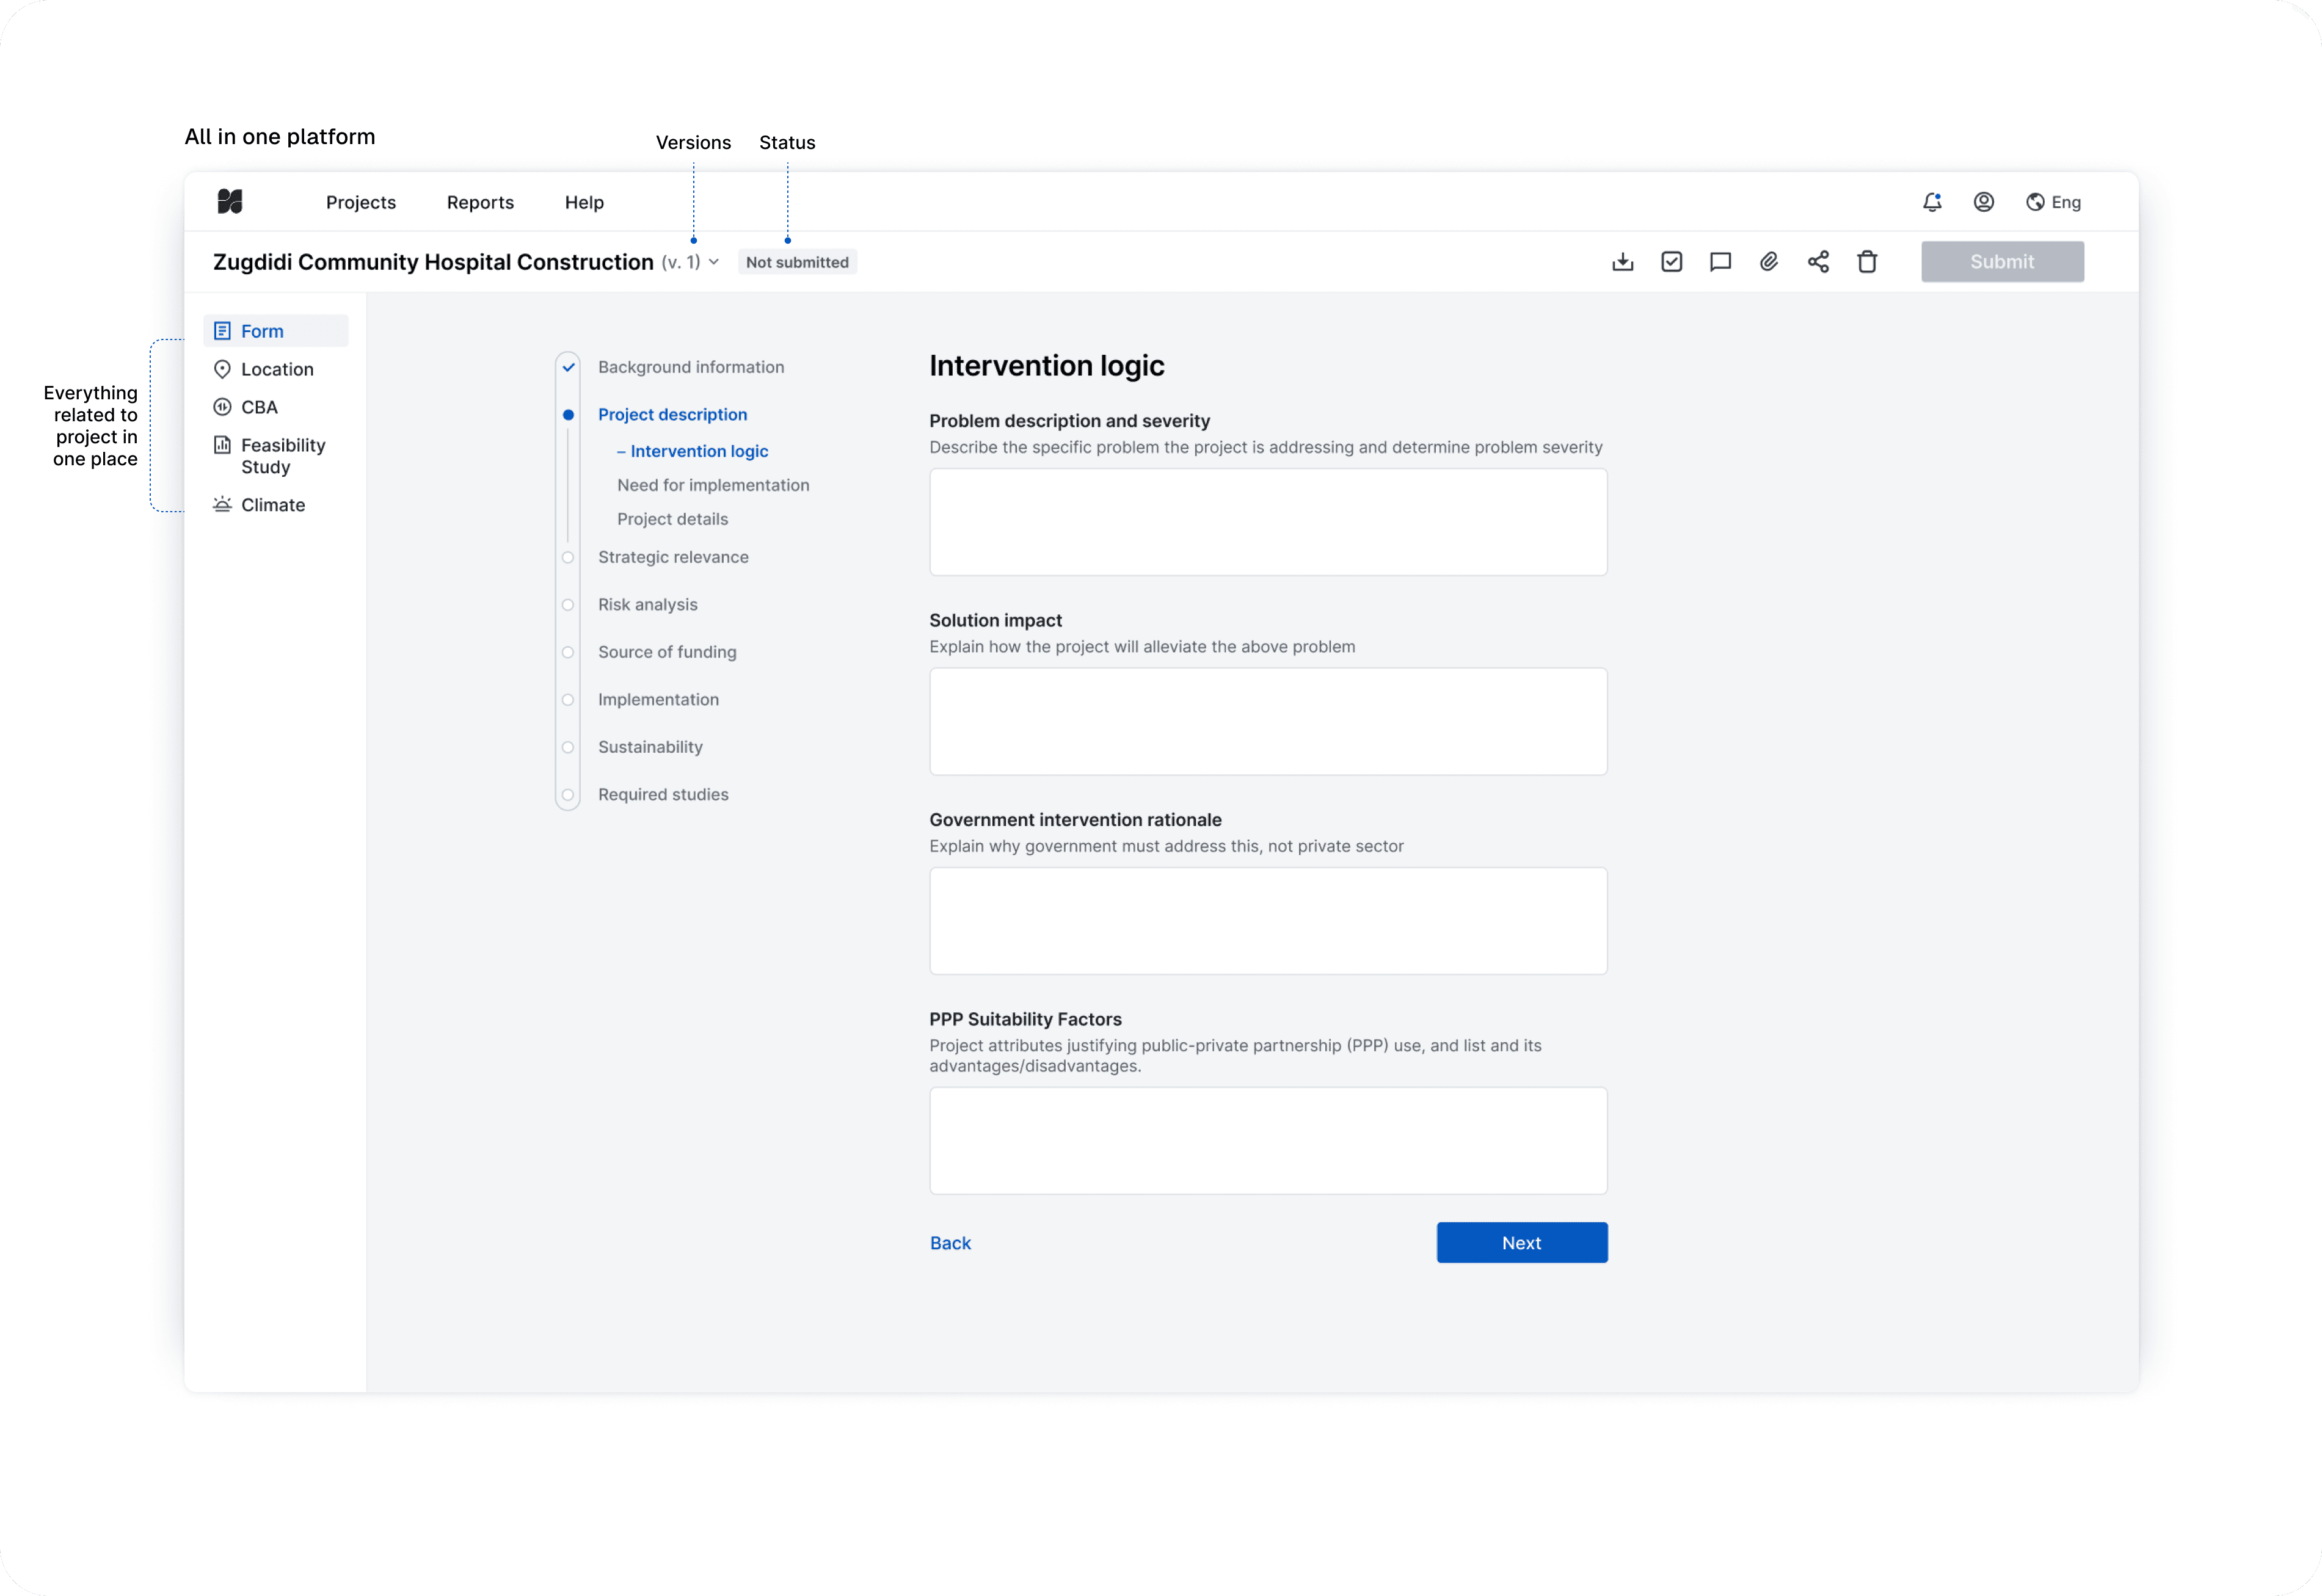Screen dimensions: 2322x1596
Task: Click the Implementation step circle
Action: (x=568, y=700)
